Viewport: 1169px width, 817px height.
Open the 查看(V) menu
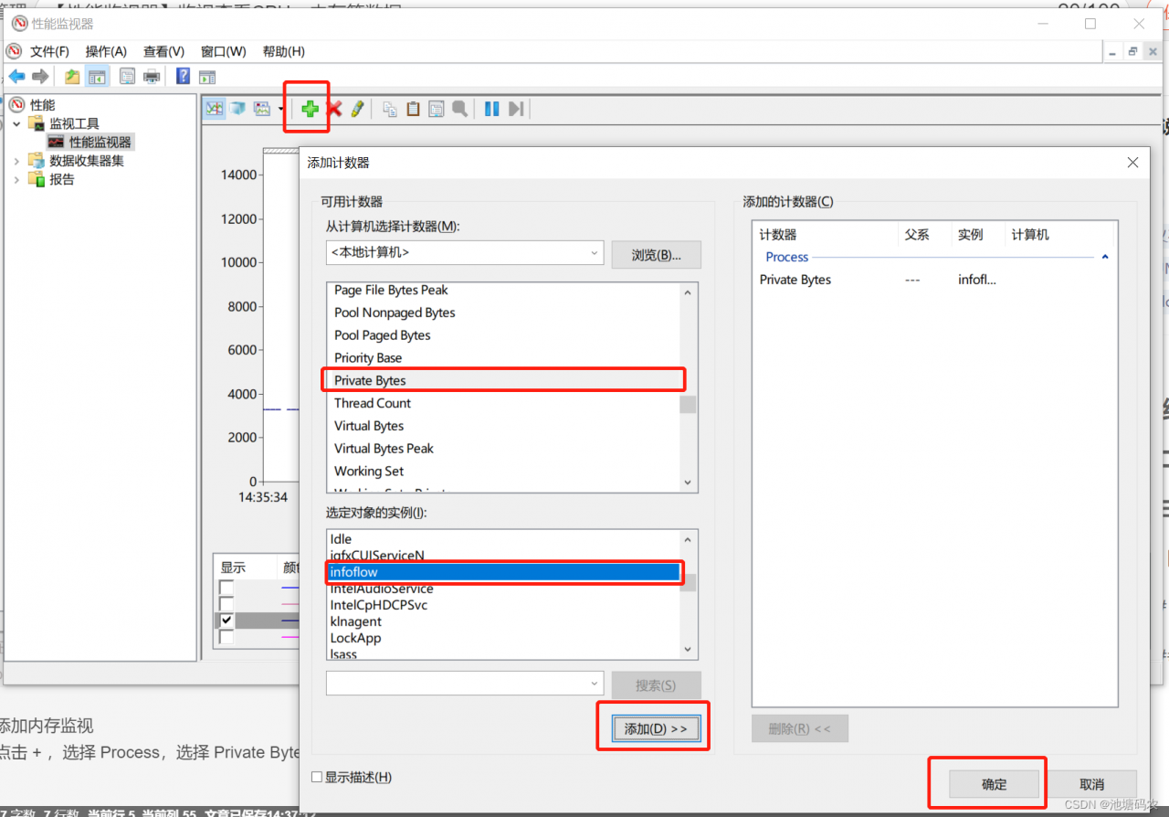click(x=163, y=51)
